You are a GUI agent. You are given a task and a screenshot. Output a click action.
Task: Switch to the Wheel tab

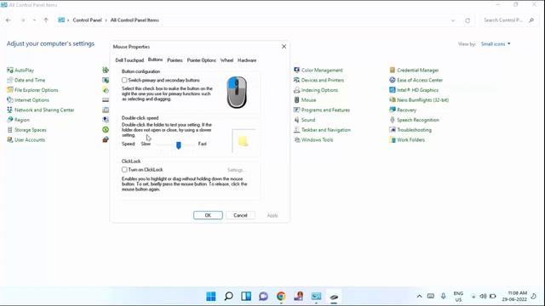pos(227,60)
